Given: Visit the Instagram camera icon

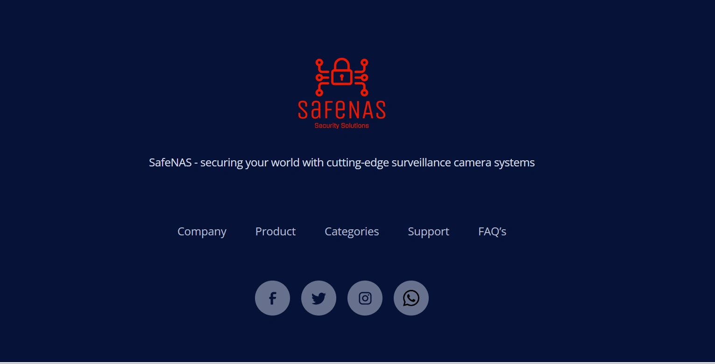Looking at the screenshot, I should click(x=365, y=298).
